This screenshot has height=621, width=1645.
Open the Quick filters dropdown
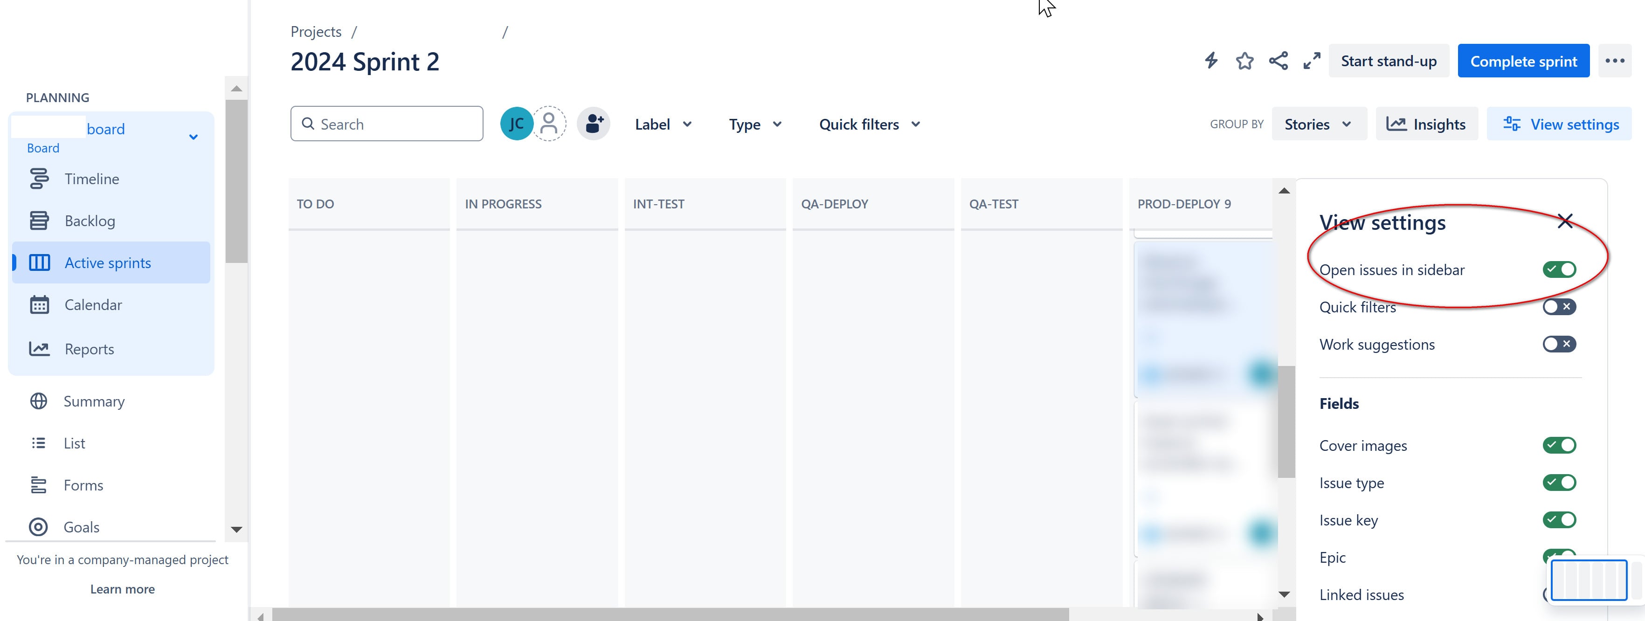point(870,124)
